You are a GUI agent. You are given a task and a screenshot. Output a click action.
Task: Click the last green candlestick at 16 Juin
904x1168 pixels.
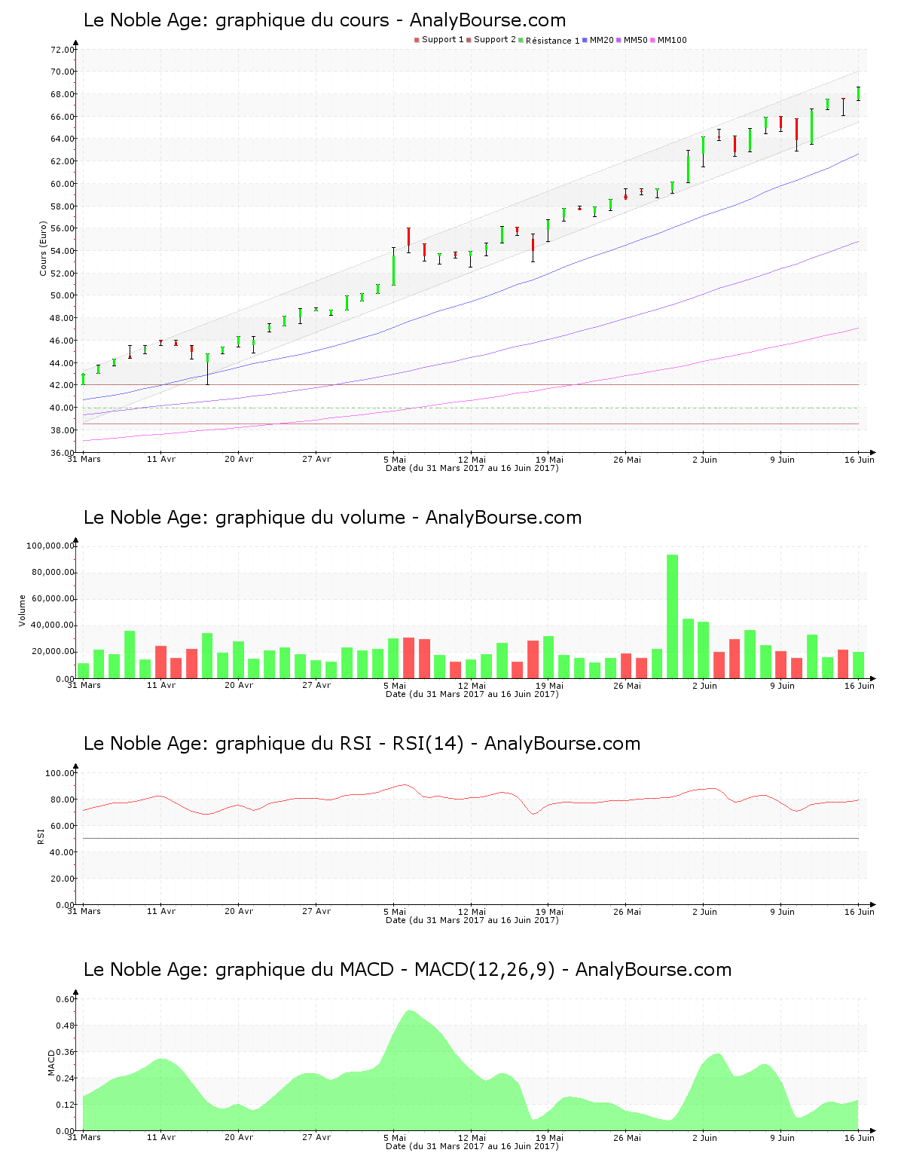click(858, 93)
